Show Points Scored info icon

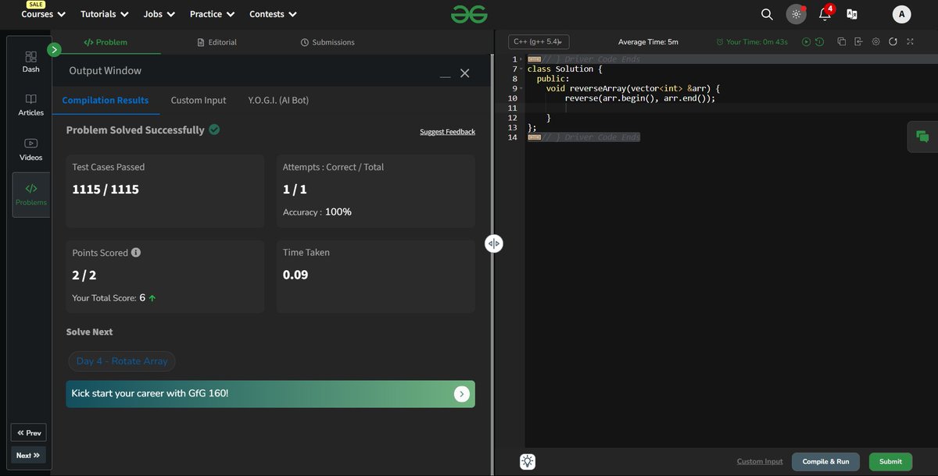pyautogui.click(x=136, y=253)
